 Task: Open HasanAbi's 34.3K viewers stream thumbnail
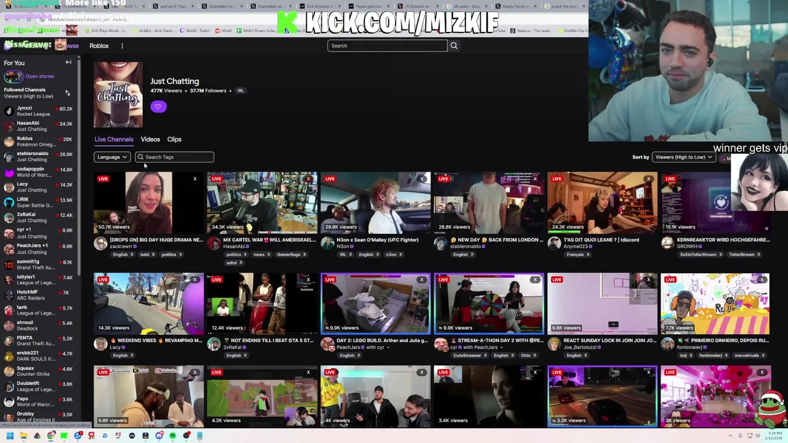tap(262, 202)
